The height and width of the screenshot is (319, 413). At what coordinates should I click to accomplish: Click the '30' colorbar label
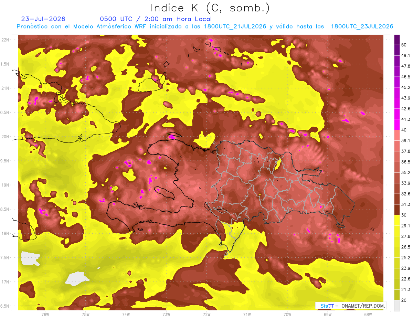coord(404,215)
